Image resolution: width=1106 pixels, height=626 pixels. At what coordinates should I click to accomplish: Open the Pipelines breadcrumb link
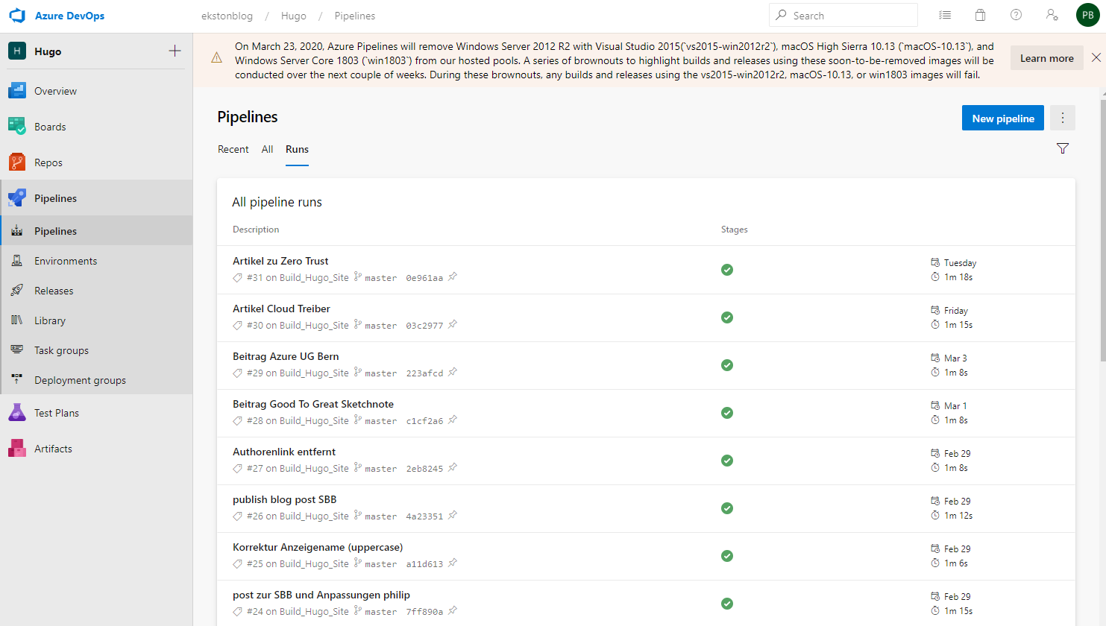coord(355,16)
